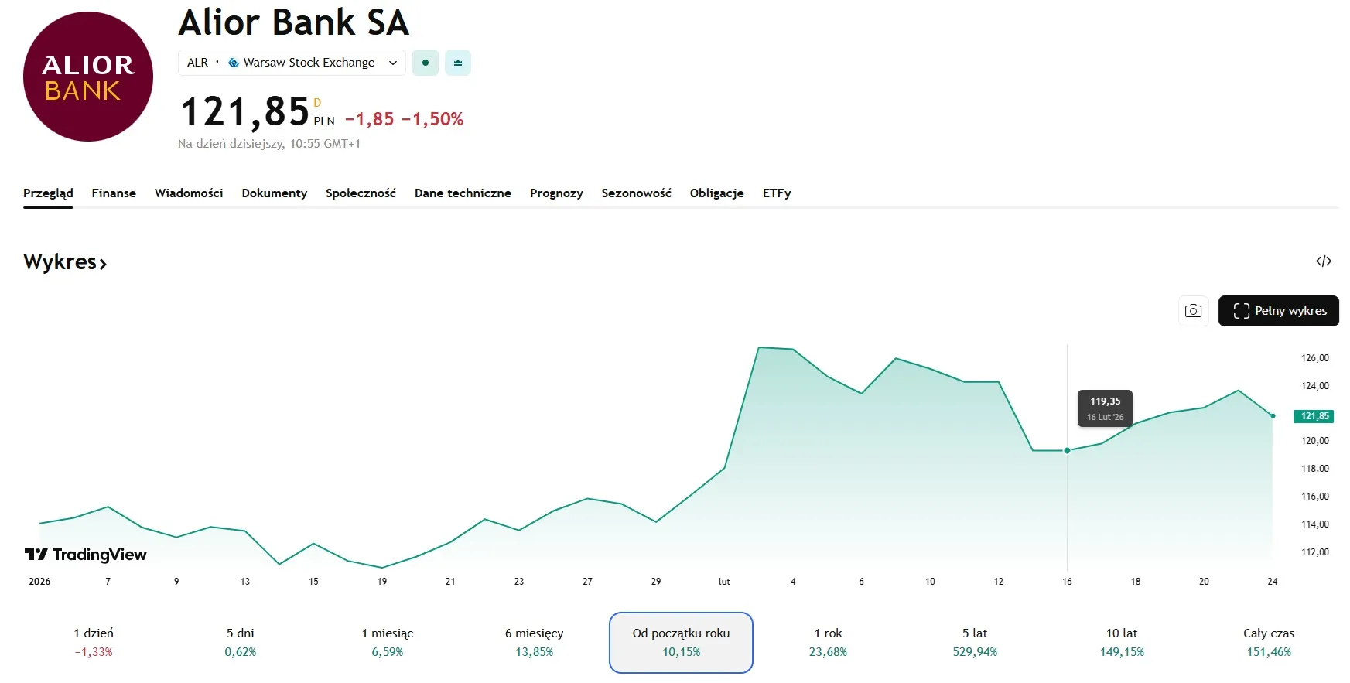Open the Dane techniczne tab
The image size is (1350, 683).
pos(463,193)
